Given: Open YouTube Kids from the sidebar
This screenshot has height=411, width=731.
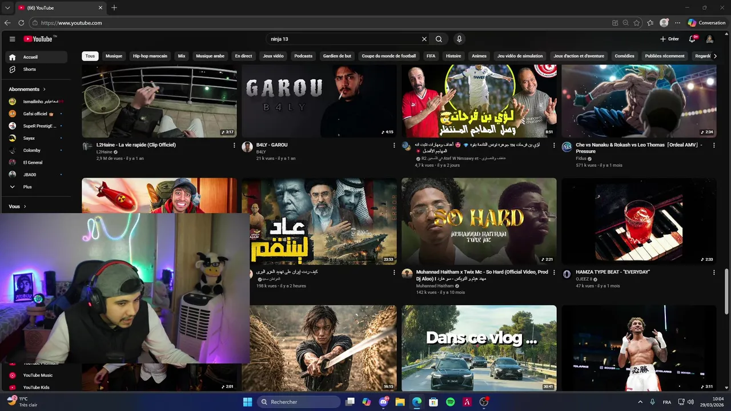Looking at the screenshot, I should click(x=37, y=387).
